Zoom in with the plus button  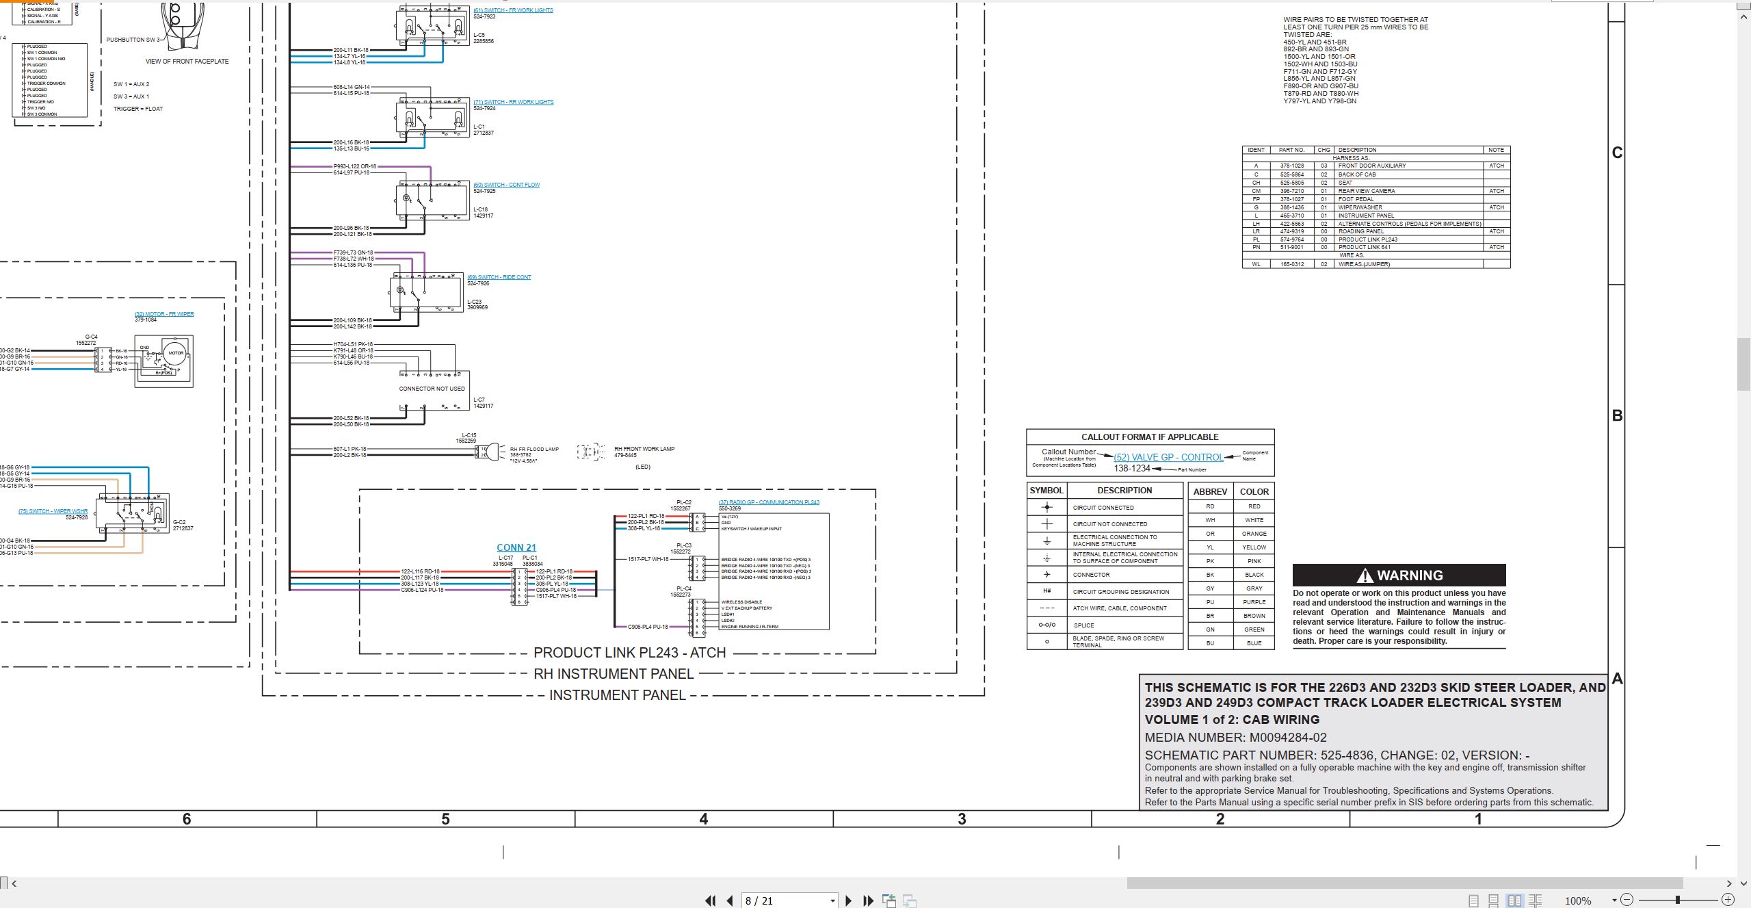[1728, 900]
